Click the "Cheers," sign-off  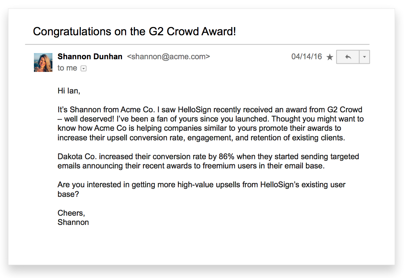click(71, 213)
